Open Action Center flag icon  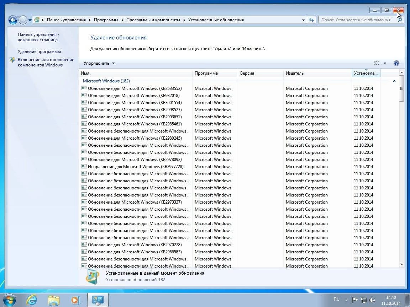[355, 300]
